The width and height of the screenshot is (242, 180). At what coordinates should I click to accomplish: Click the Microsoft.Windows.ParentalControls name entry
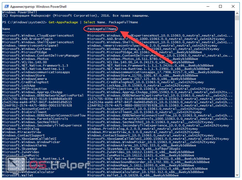point(35,119)
